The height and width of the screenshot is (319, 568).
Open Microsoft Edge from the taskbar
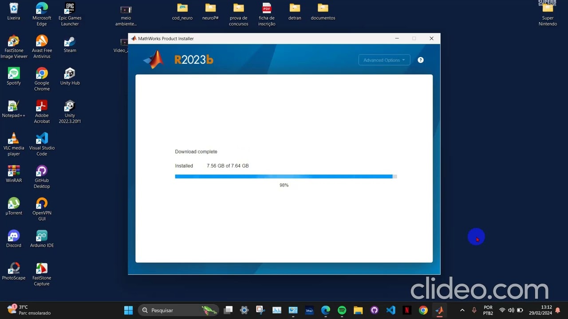pyautogui.click(x=326, y=310)
